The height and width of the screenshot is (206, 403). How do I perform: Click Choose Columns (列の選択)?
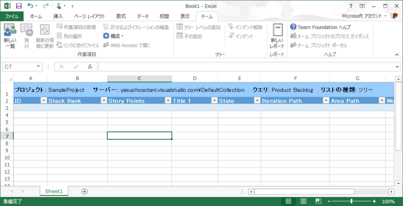[70, 36]
